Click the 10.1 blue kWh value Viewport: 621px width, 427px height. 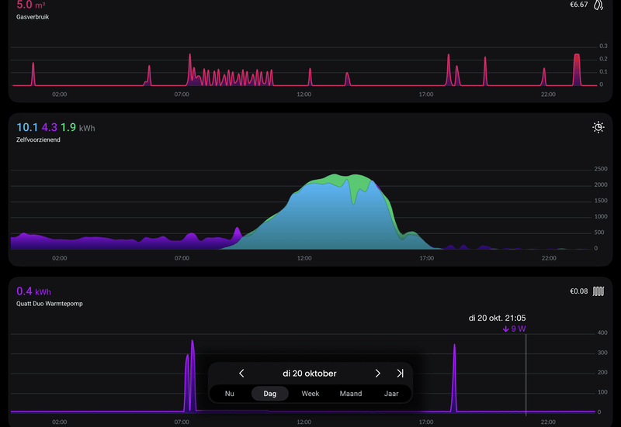[27, 127]
